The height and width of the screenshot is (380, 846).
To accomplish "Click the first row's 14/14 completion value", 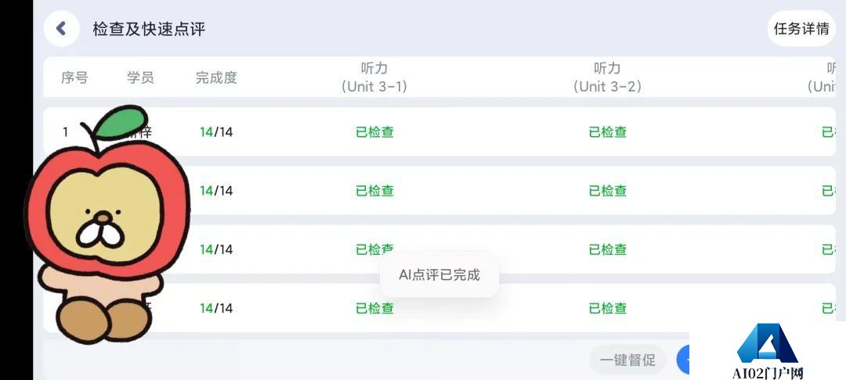I will click(216, 132).
